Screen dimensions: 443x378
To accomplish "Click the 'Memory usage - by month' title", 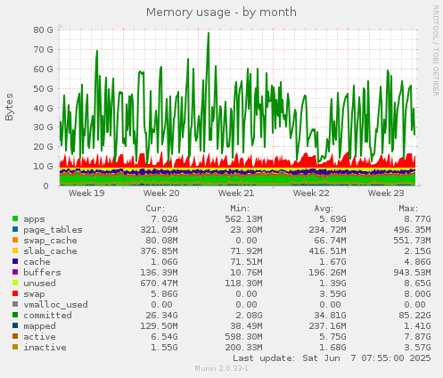I will point(221,12).
